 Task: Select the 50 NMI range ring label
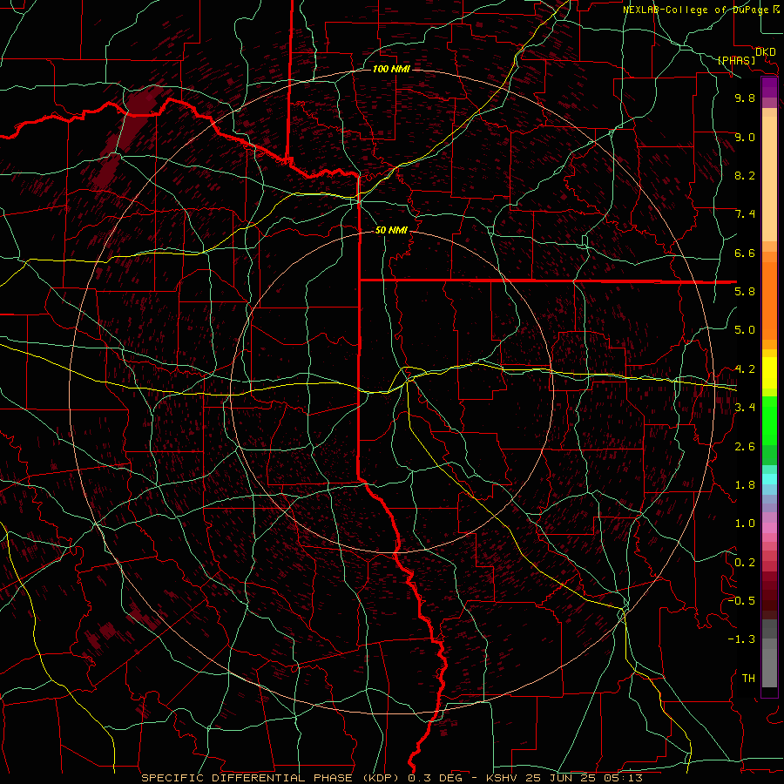click(x=391, y=230)
